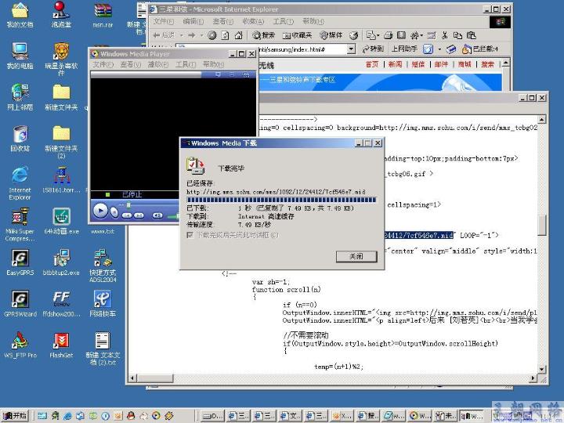Image resolution: width=564 pixels, height=423 pixels.
Task: Click the Copy icon in IE toolbar
Action: tap(457, 35)
